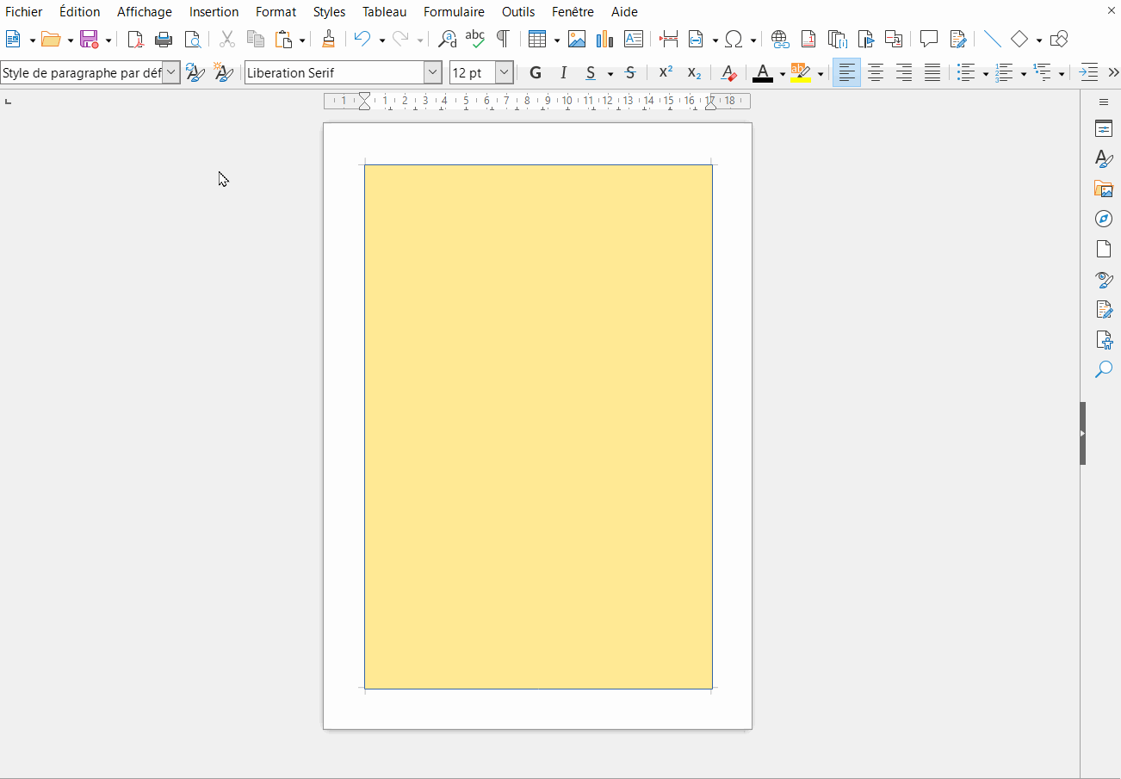The width and height of the screenshot is (1121, 779).
Task: Open the Insert Table dropdown arrow
Action: click(557, 40)
